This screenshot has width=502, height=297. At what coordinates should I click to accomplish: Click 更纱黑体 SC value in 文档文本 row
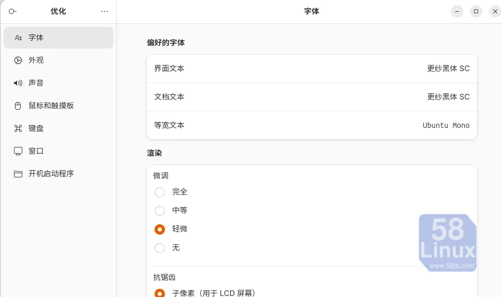pyautogui.click(x=448, y=97)
